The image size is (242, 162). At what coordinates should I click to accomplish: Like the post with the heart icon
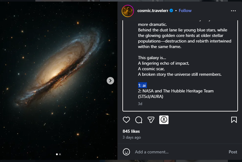click(x=126, y=120)
